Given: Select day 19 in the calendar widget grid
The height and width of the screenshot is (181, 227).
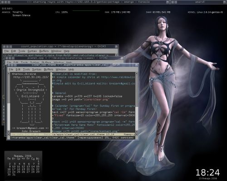Looking at the screenshot, I should click(24, 169).
